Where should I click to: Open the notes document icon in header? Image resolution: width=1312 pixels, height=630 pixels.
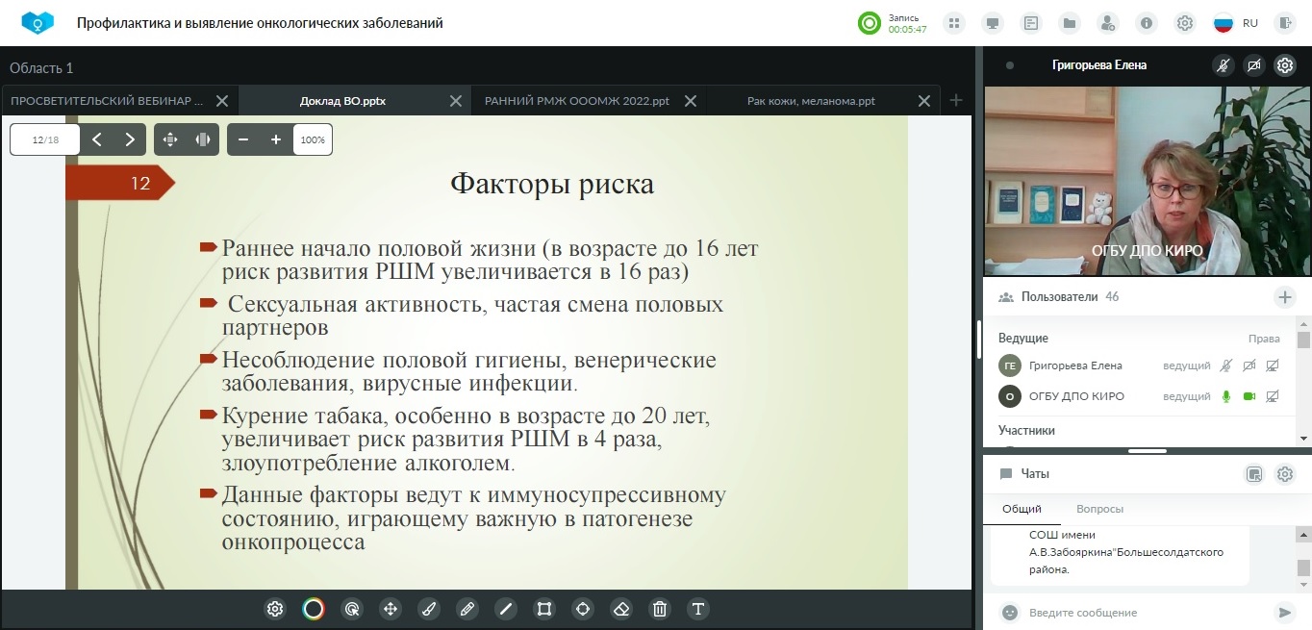(1031, 23)
